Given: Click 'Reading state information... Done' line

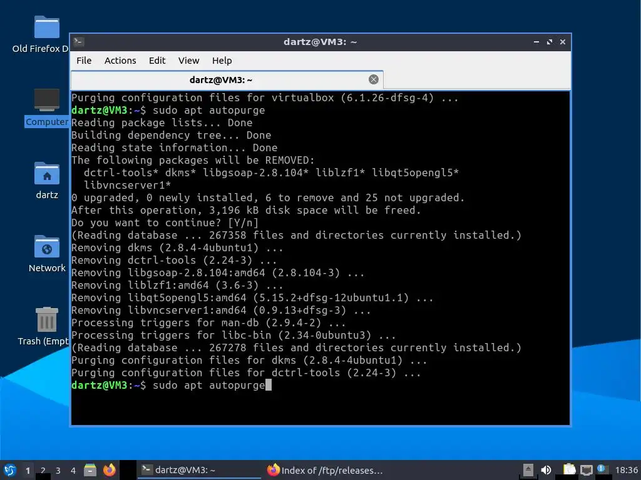Looking at the screenshot, I should [174, 147].
